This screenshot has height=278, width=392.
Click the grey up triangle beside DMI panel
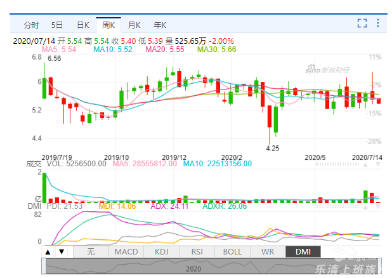point(365,207)
